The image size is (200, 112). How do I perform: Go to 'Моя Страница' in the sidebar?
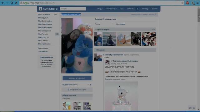click(44, 15)
